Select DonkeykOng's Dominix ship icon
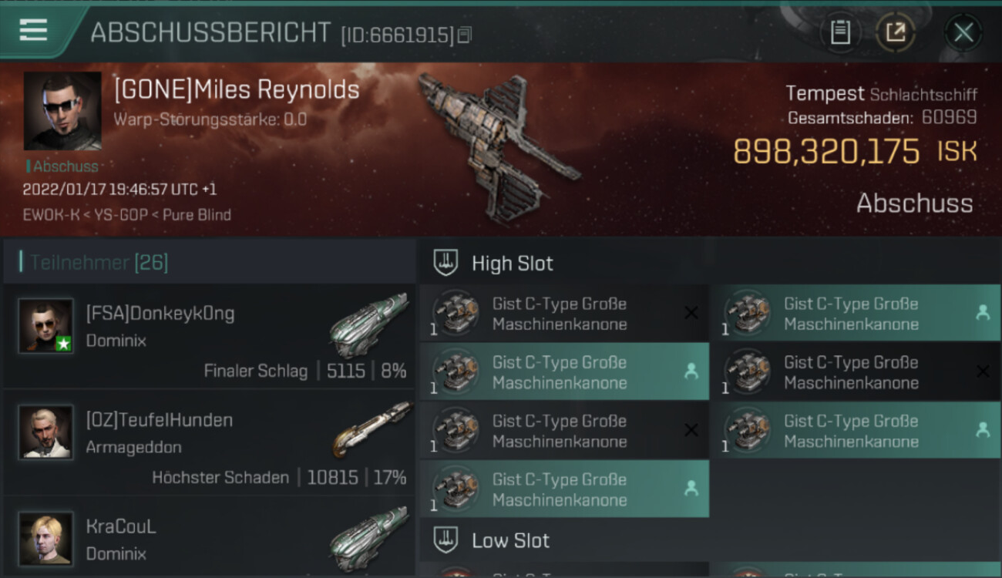 click(x=368, y=324)
